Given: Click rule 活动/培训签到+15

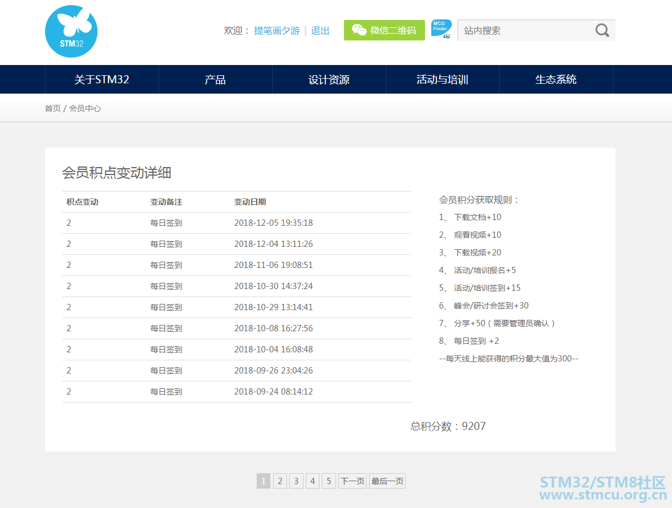Looking at the screenshot, I should tap(487, 288).
